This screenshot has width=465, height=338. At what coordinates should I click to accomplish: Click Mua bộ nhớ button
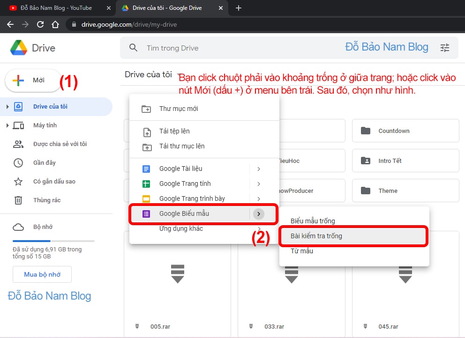(42, 274)
